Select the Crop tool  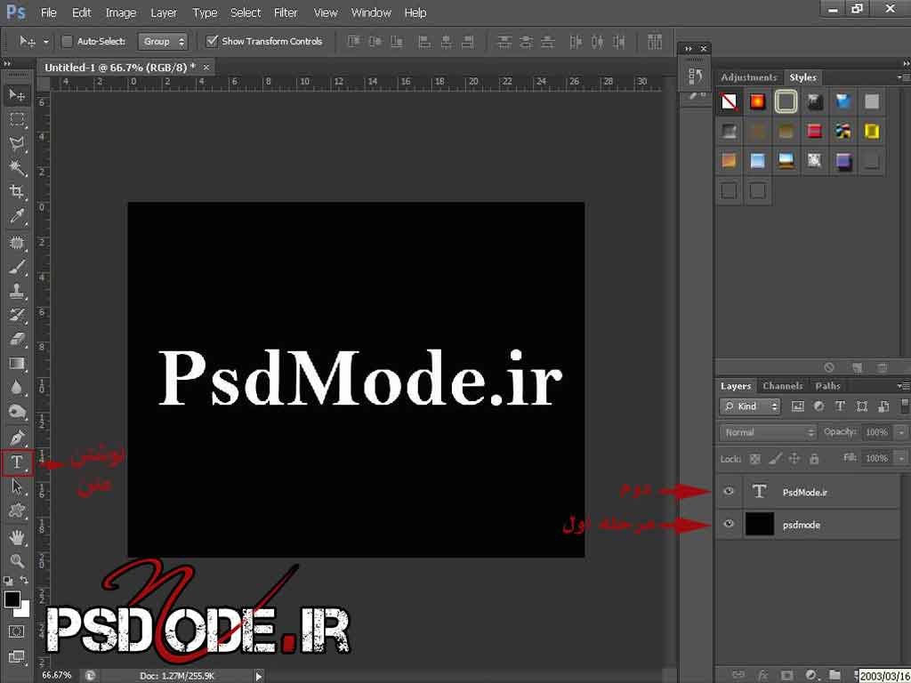17,192
